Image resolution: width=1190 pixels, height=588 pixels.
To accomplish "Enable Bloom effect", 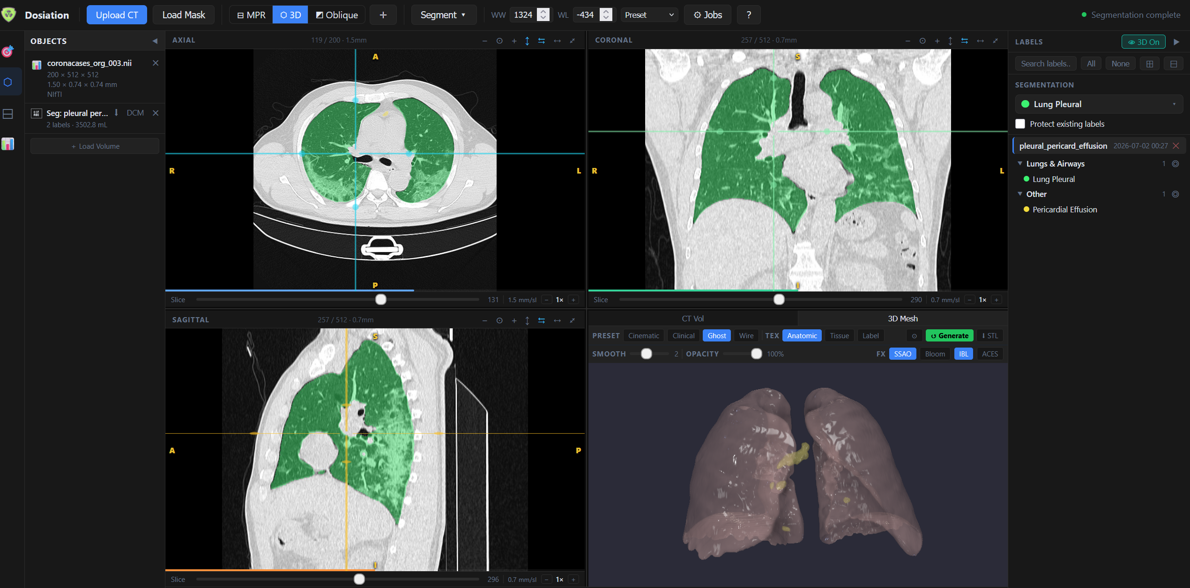I will pos(935,354).
